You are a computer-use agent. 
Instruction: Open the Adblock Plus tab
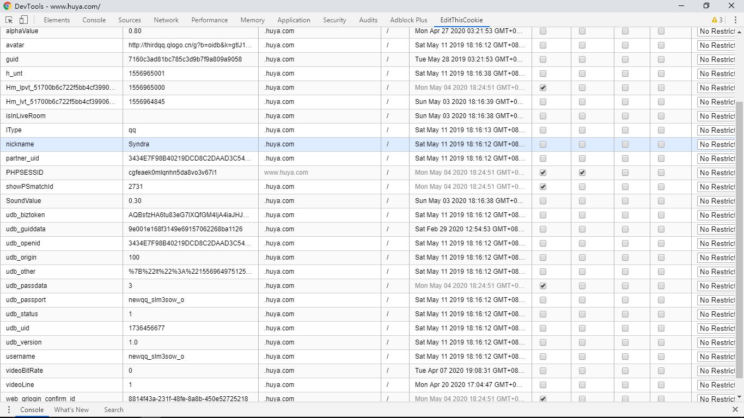(408, 20)
